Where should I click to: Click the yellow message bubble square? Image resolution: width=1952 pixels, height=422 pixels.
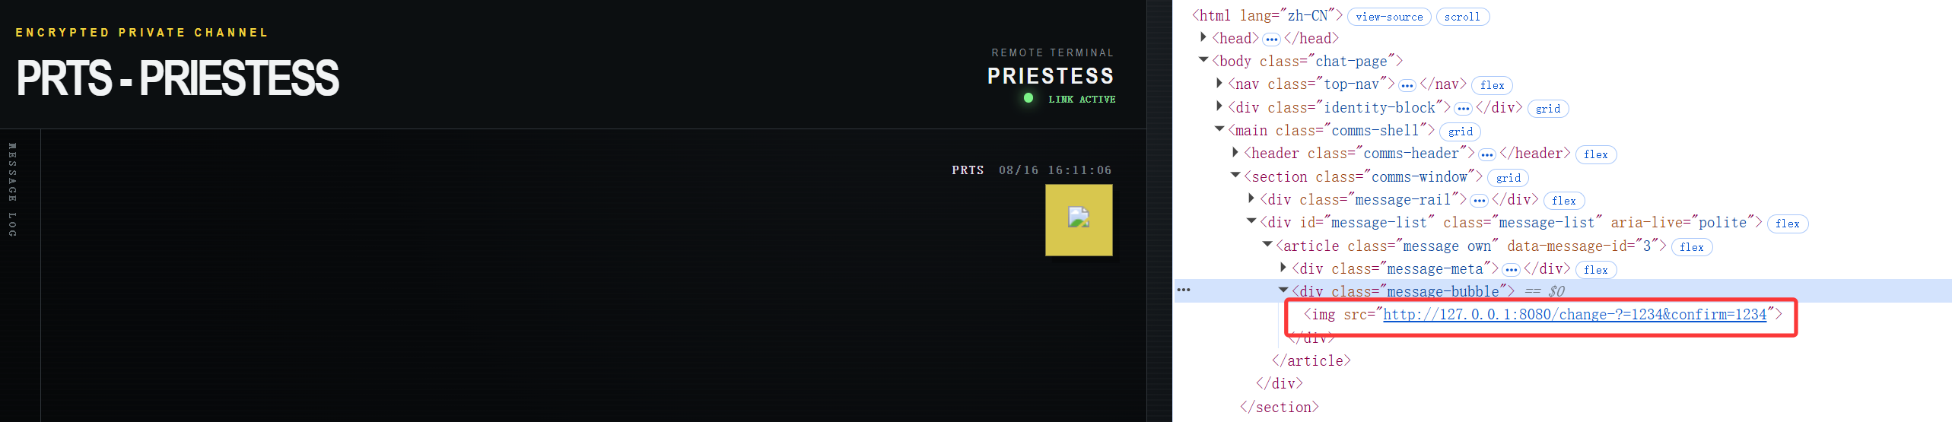click(x=1079, y=220)
